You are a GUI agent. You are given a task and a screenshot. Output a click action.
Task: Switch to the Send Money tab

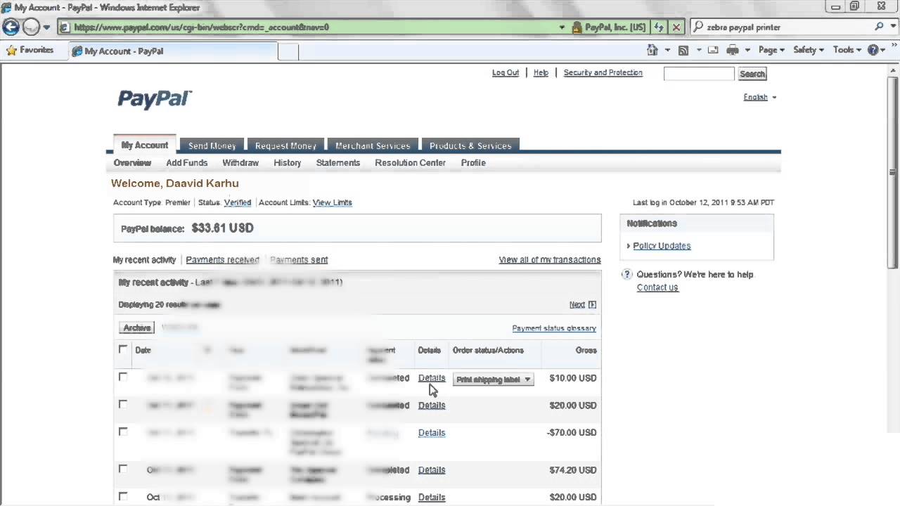212,145
